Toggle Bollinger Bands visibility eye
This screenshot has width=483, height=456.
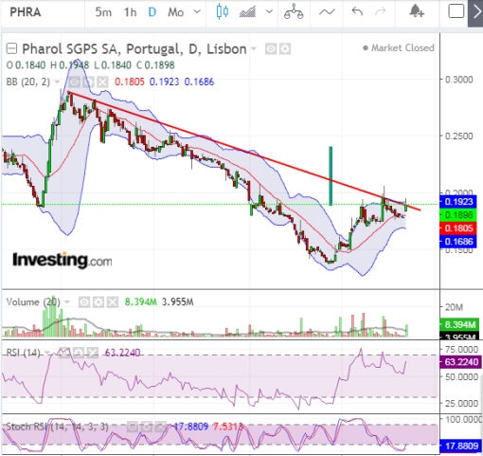(75, 82)
